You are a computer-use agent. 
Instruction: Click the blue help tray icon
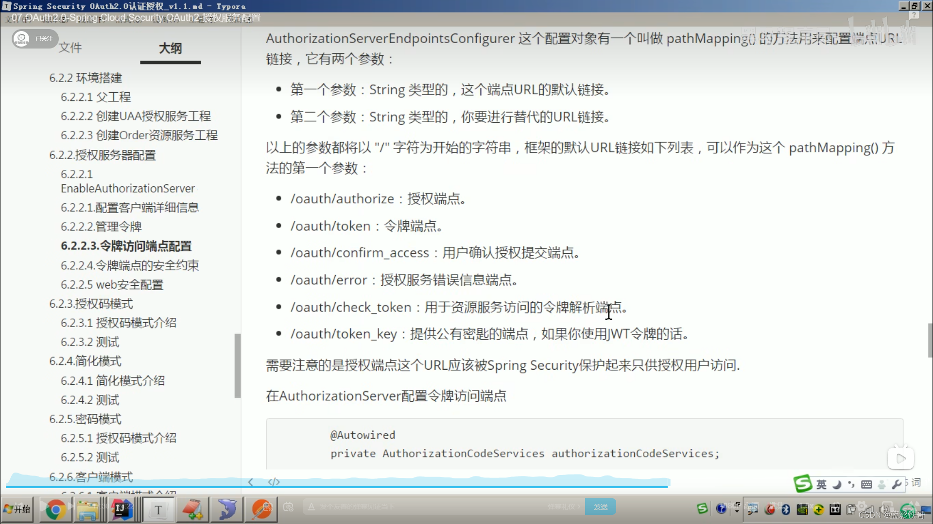point(721,508)
